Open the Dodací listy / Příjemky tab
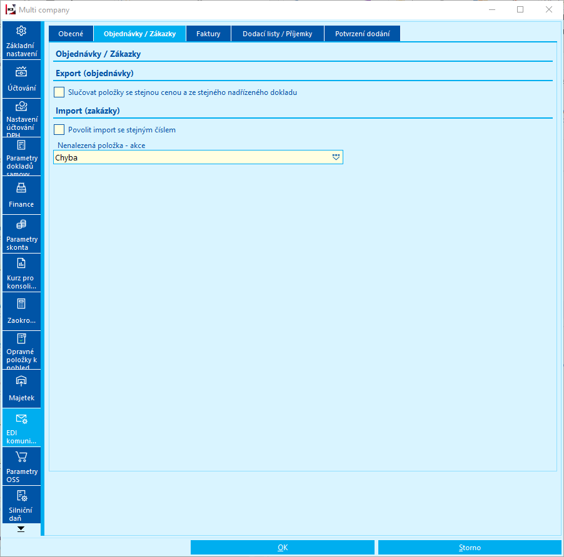The height and width of the screenshot is (557, 564). click(278, 34)
